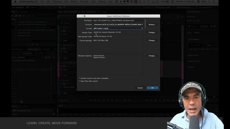Open the File menu in the macOS menu bar

pos(42,1)
